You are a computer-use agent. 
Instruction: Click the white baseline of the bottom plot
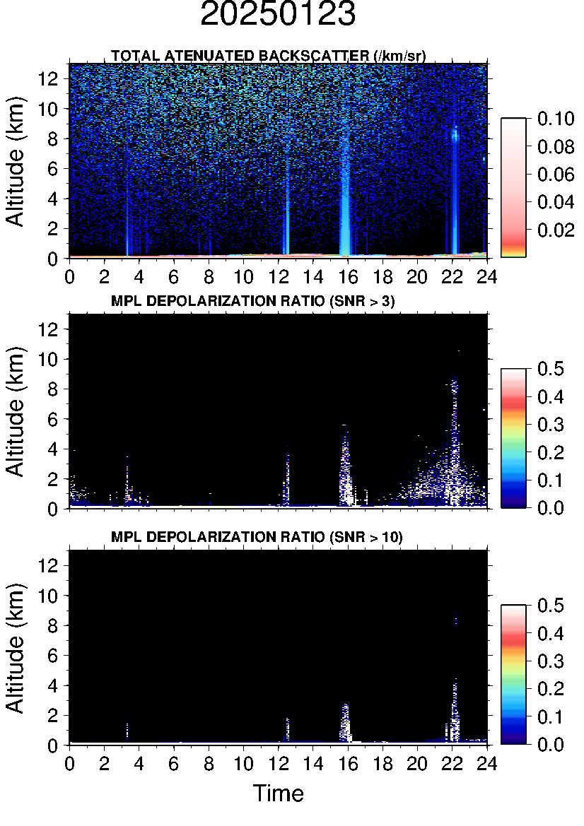click(x=212, y=743)
